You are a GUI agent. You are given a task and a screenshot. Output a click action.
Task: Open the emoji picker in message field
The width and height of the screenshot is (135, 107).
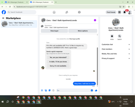pyautogui.click(x=92, y=91)
